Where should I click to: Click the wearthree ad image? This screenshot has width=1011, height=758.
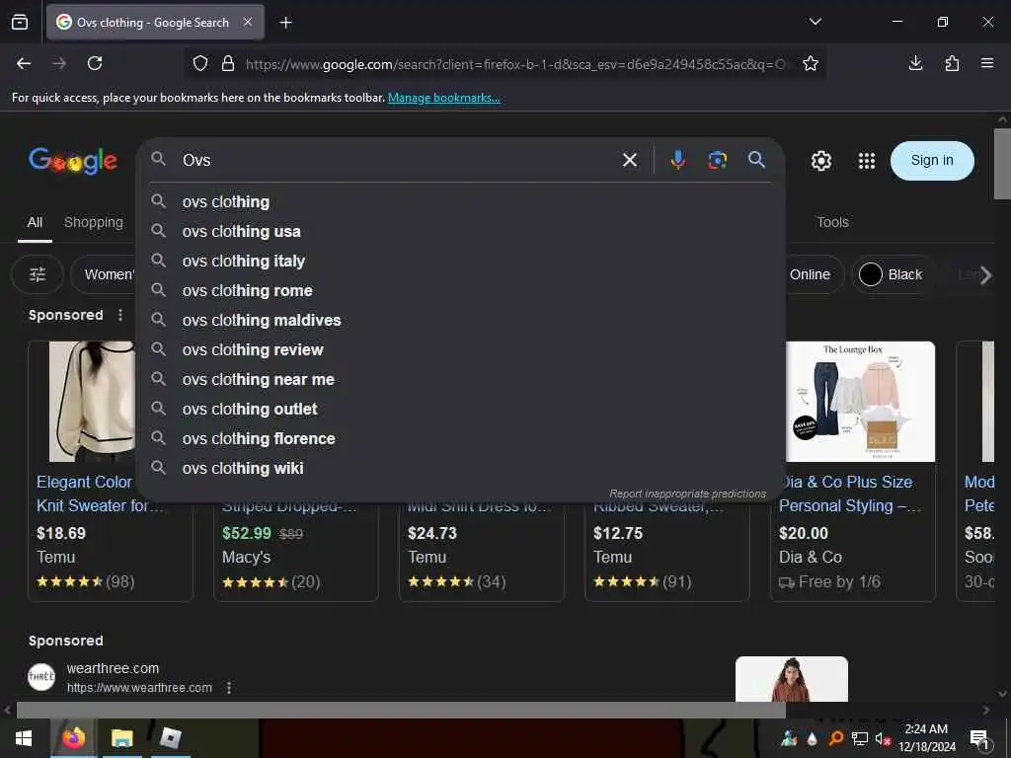pos(791,679)
